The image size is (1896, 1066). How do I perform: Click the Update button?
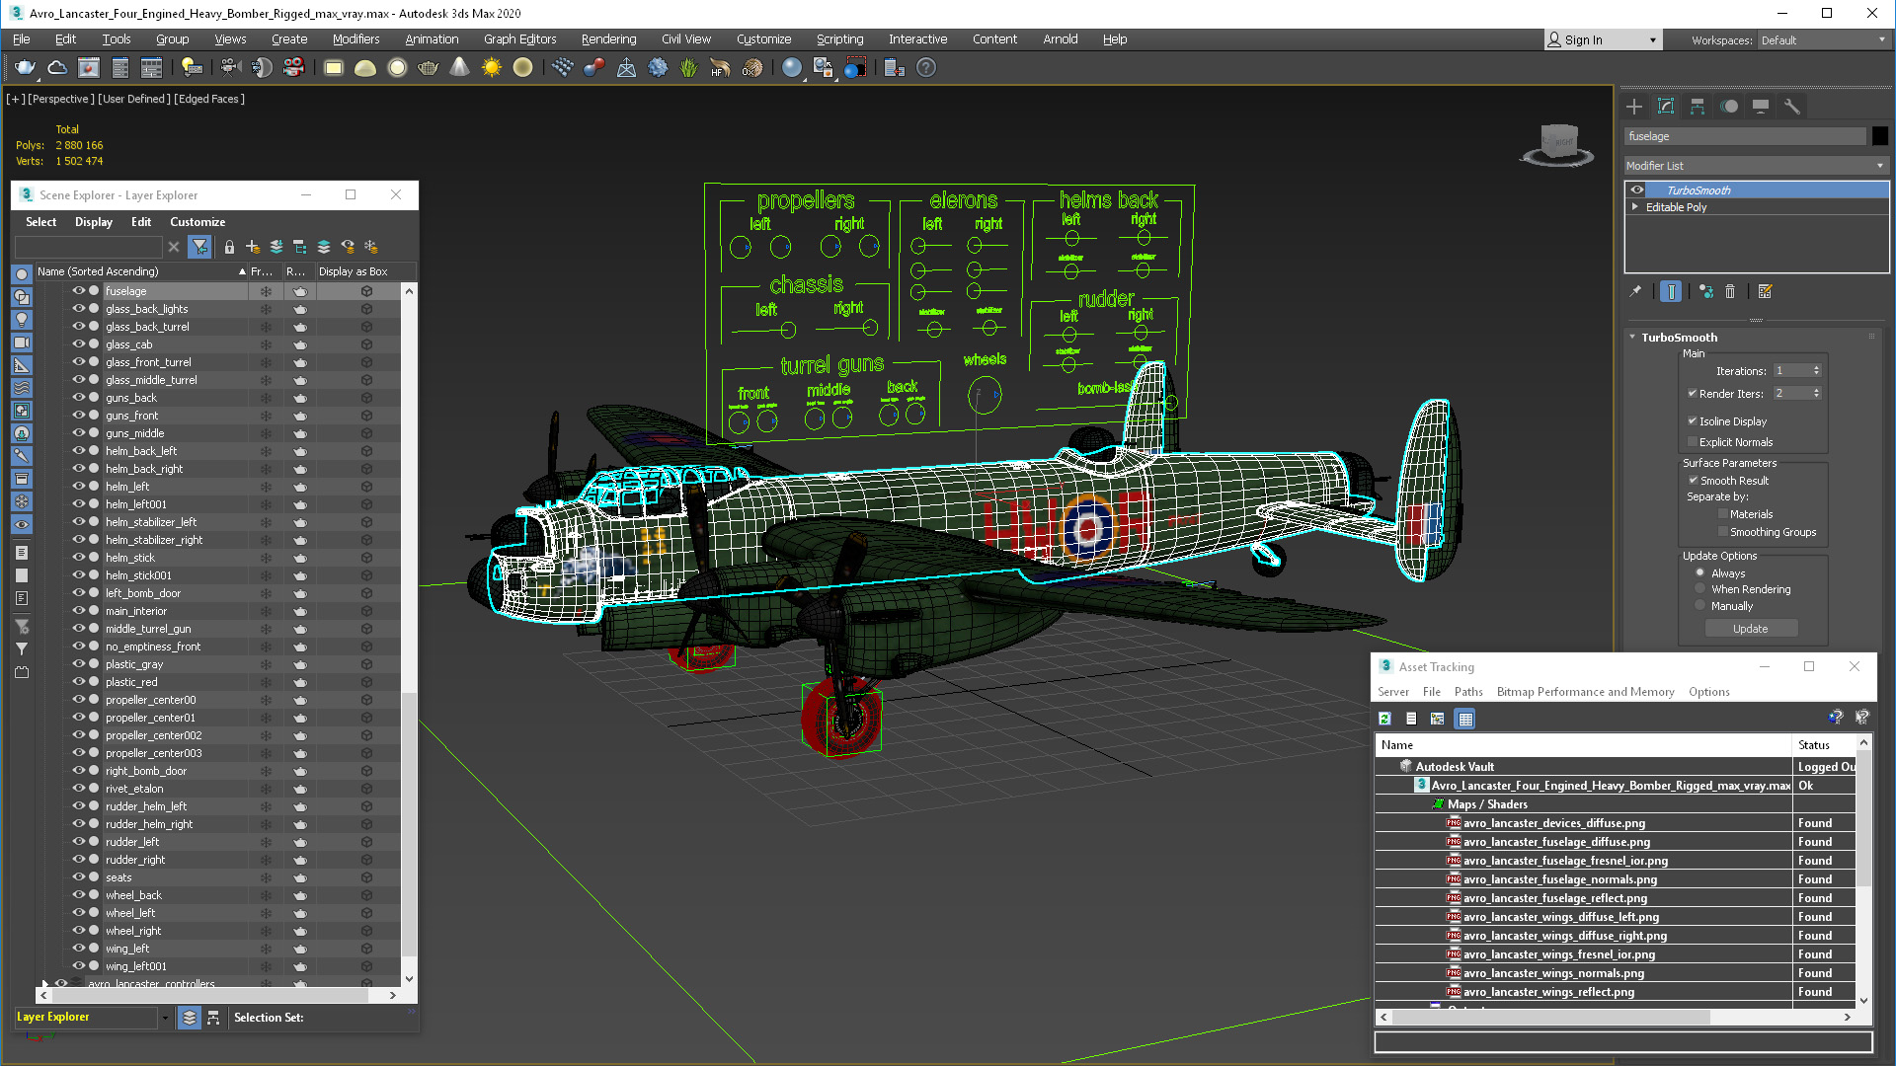pyautogui.click(x=1750, y=629)
